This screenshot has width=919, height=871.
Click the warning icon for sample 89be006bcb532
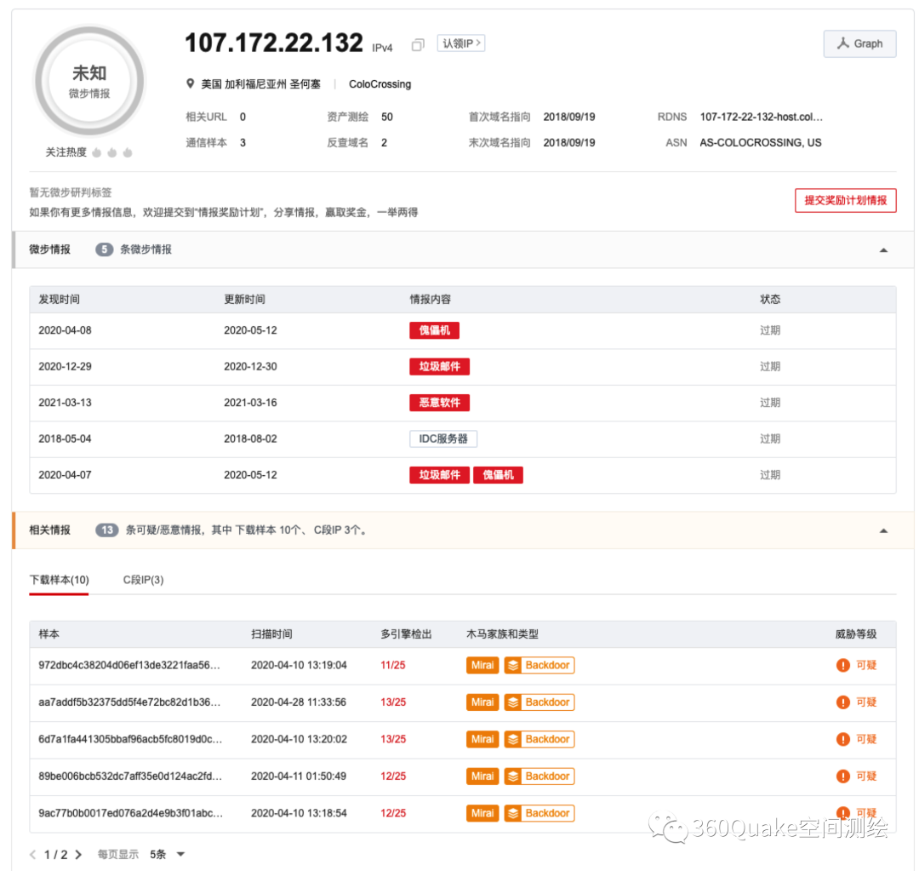click(x=842, y=776)
